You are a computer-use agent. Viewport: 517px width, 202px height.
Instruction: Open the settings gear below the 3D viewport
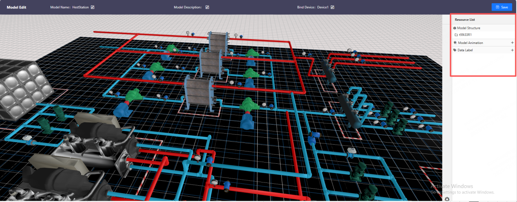447,199
